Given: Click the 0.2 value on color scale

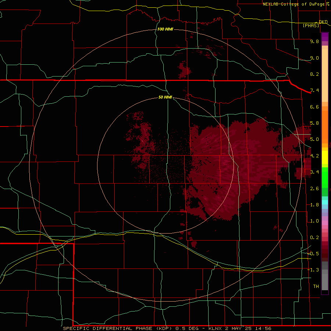Looking at the screenshot, I should (x=314, y=238).
